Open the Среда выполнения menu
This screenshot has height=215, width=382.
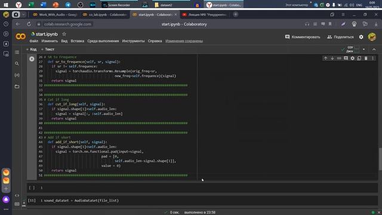[103, 41]
